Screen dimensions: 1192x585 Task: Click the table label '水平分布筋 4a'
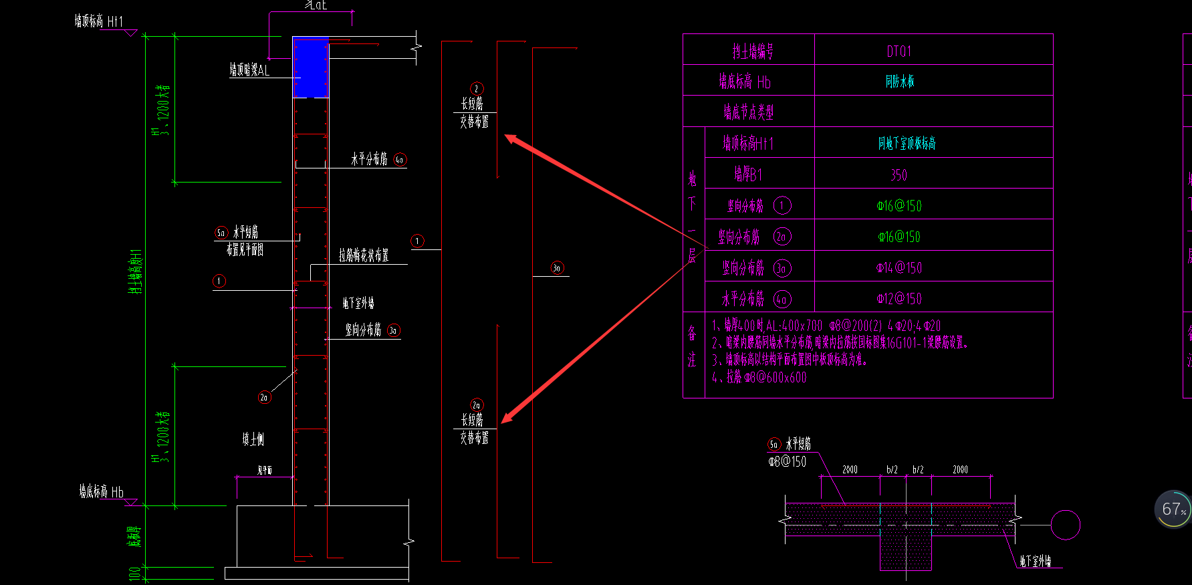pos(756,298)
